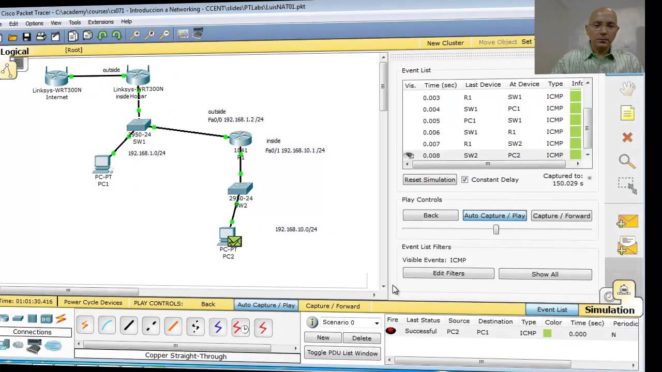This screenshot has width=662, height=372.
Task: Choose the dashed Copper Cross-Over cable
Action: (152, 326)
